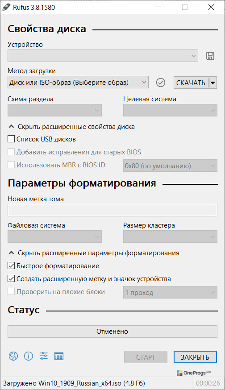Click the Отменено status progress bar
Image resolution: width=225 pixels, height=390 pixels.
112,332
